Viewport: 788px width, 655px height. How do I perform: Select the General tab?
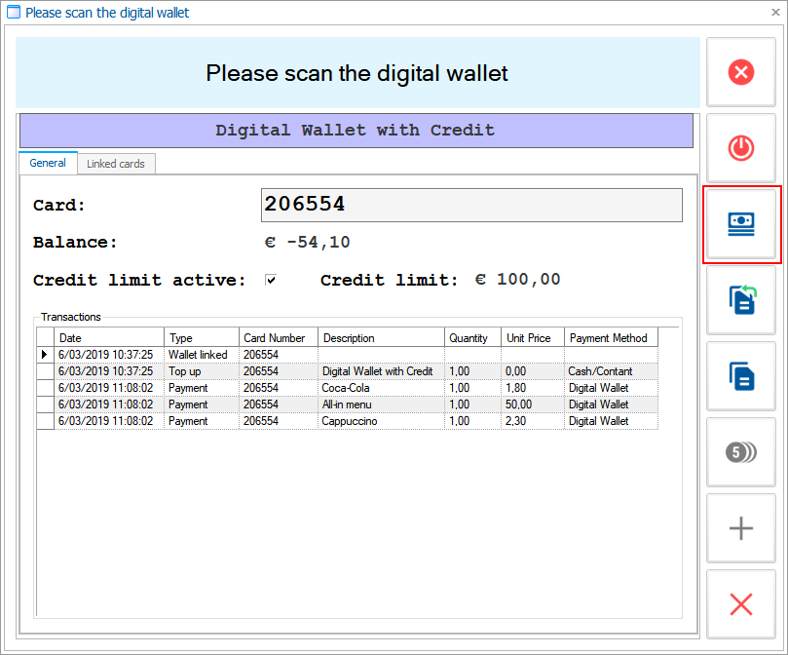(x=48, y=163)
